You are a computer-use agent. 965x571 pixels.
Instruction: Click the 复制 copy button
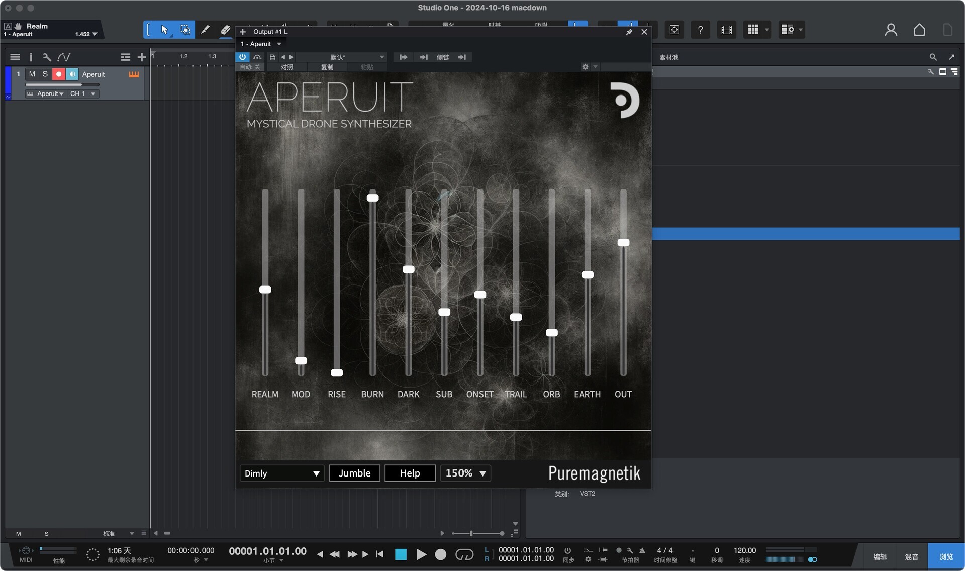327,67
